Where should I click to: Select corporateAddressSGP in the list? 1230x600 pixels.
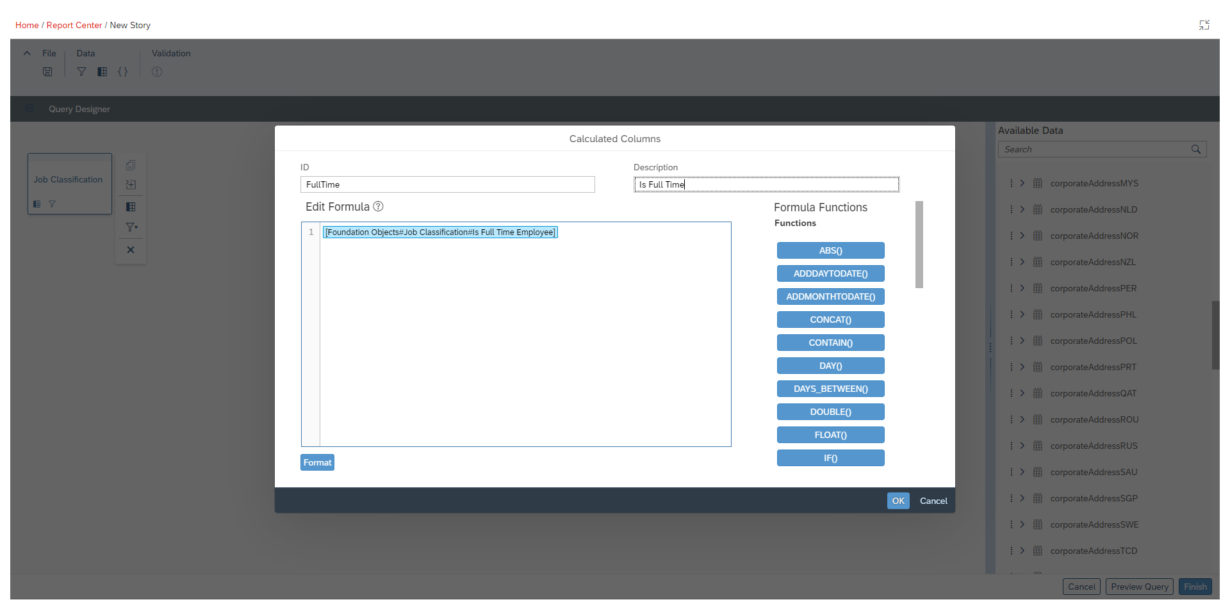[1094, 498]
